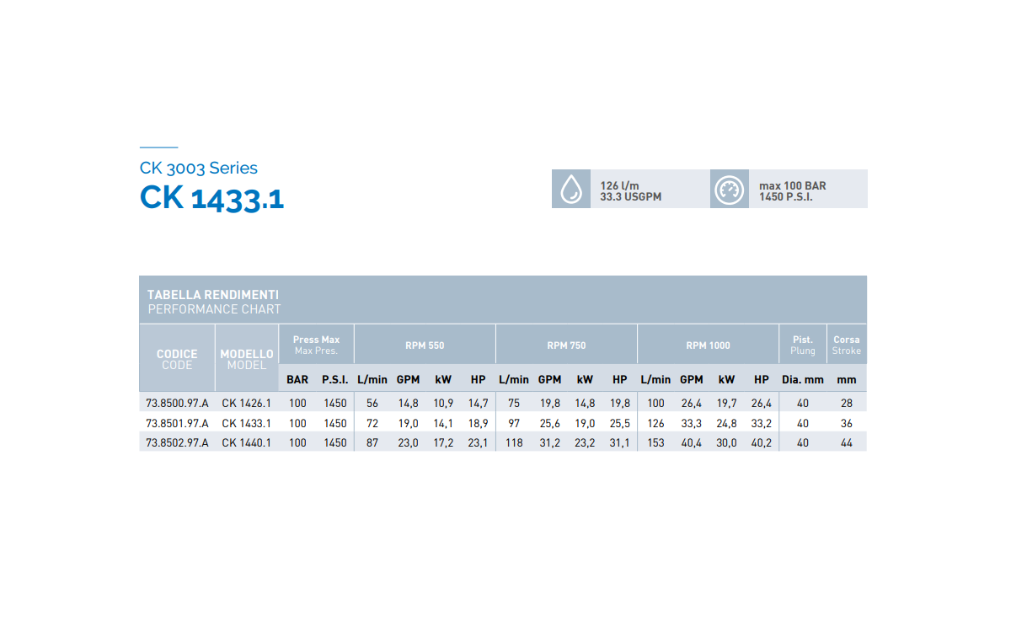Click the max 100 BAR pressure label
This screenshot has width=1011, height=632.
click(792, 185)
